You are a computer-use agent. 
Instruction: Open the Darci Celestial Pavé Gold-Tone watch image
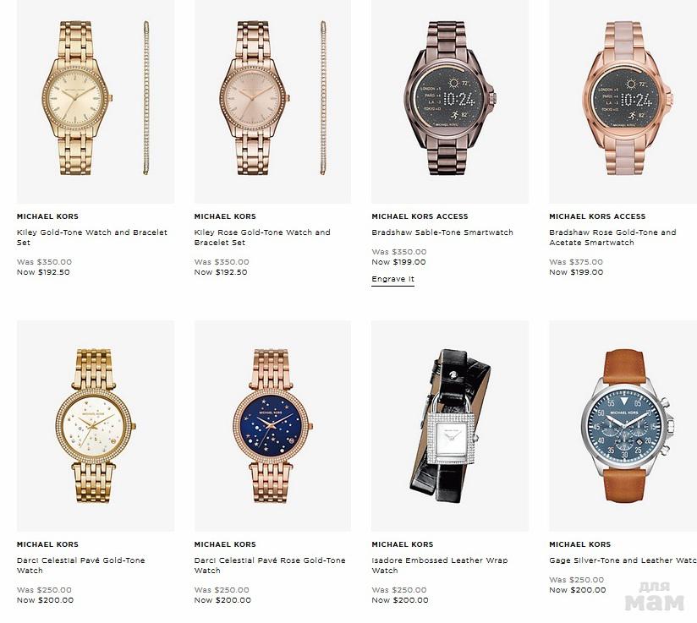pos(95,426)
